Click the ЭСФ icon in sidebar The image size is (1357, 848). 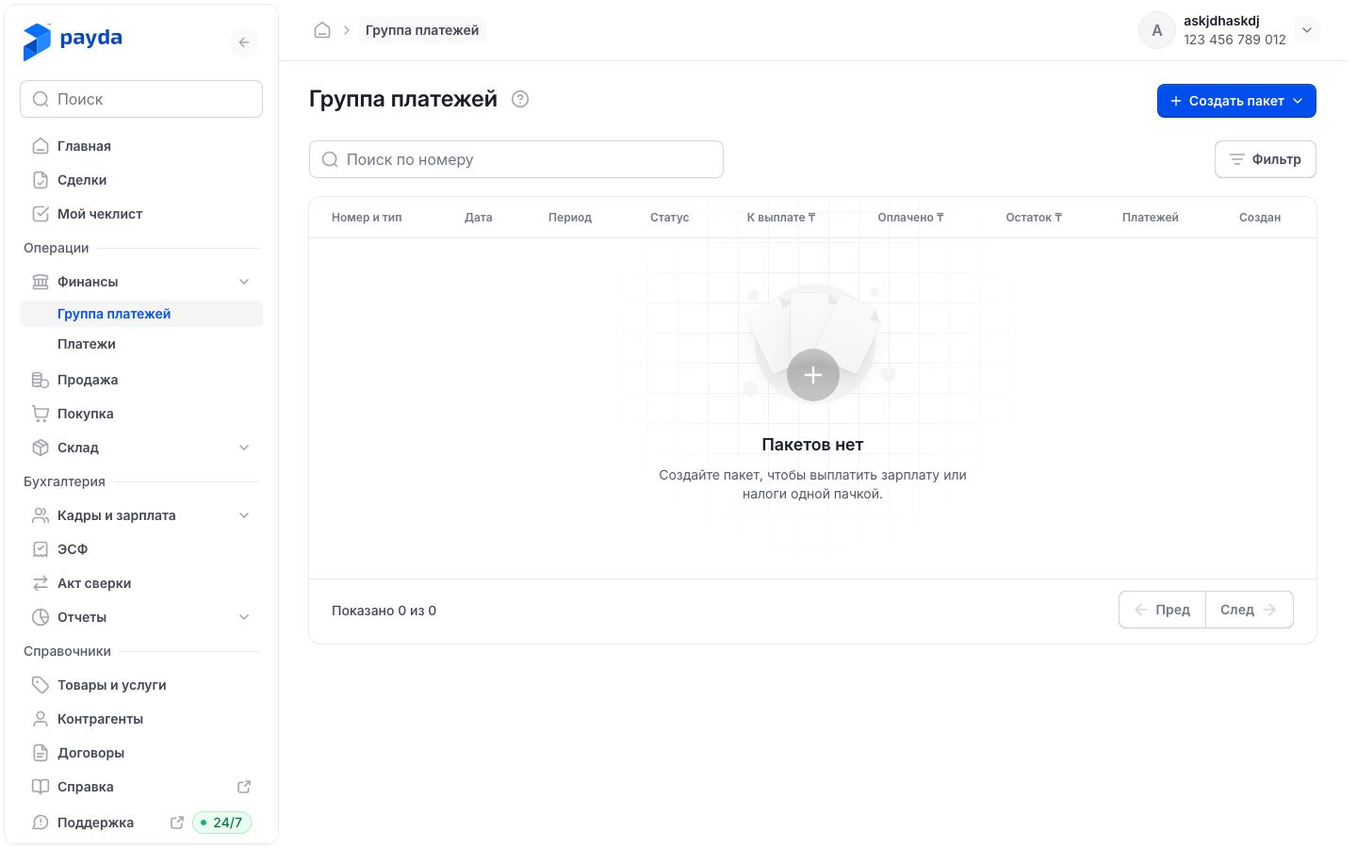pyautogui.click(x=41, y=549)
